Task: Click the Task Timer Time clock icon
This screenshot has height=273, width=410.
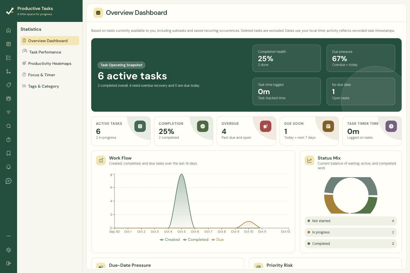Action: click(x=391, y=126)
